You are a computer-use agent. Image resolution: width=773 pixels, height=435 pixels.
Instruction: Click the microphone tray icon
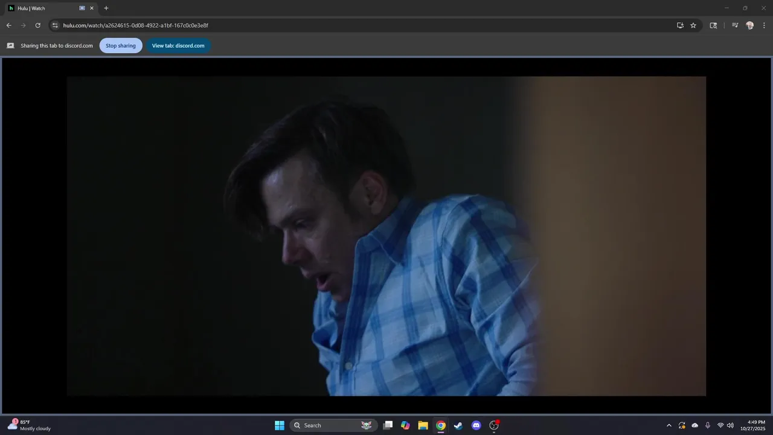tap(708, 425)
